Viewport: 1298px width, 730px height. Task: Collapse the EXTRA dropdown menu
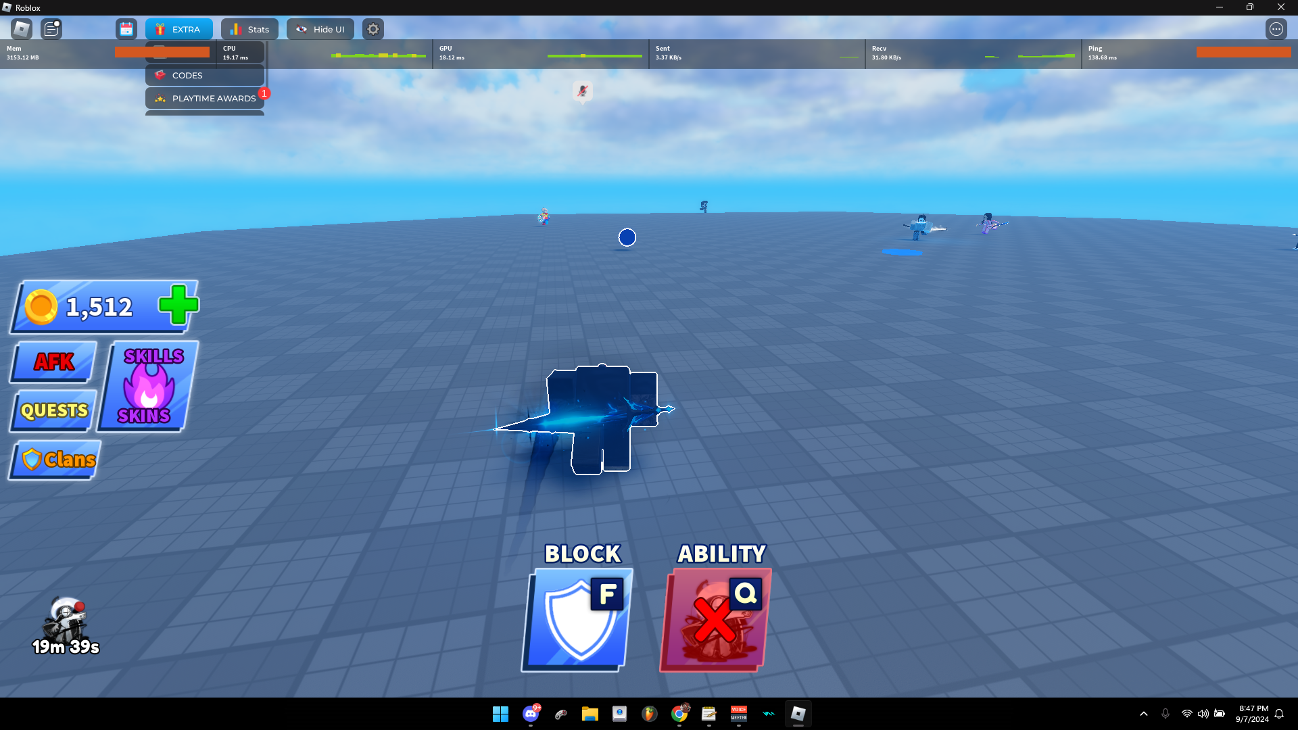(178, 29)
